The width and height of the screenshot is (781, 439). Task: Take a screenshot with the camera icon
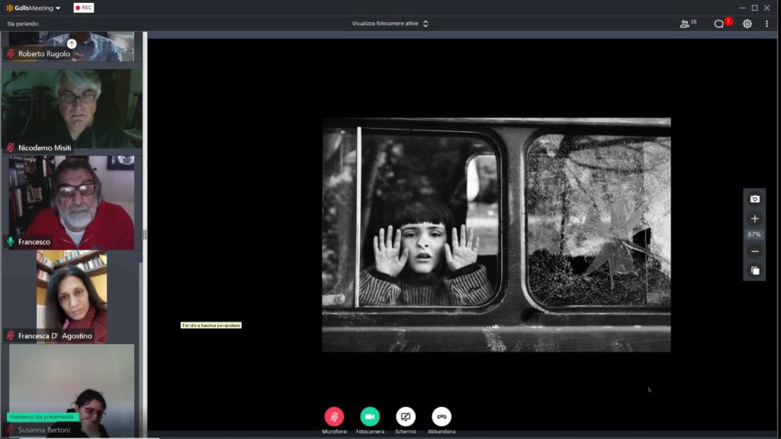[754, 199]
